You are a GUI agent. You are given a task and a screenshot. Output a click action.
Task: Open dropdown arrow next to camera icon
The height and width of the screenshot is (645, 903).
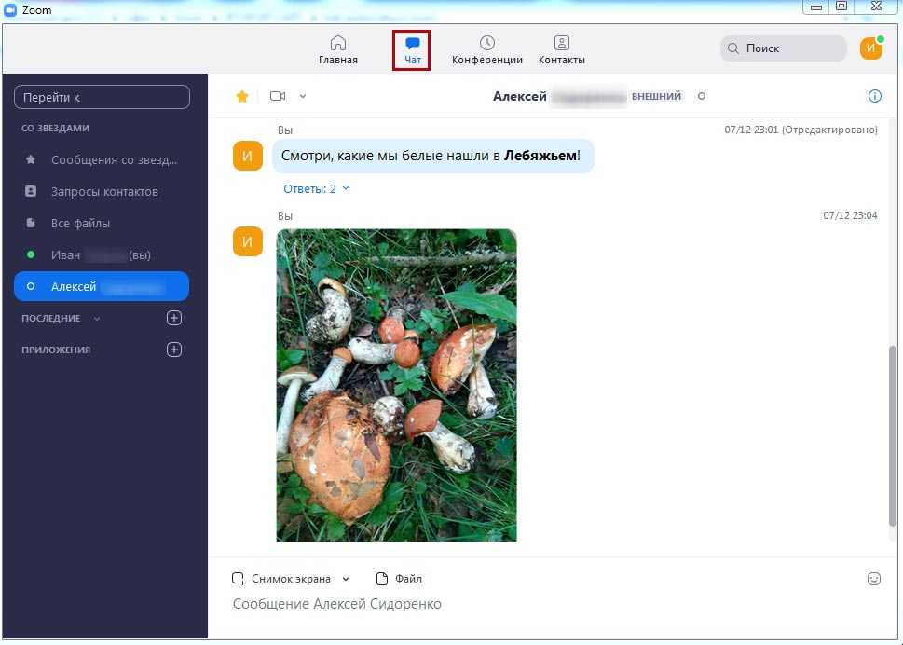[x=303, y=96]
